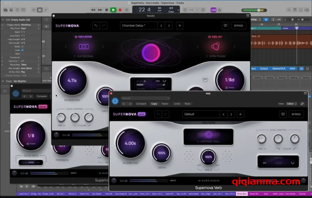The image size is (312, 198).
Task: Click the purple count-in button
Action: click(213, 10)
